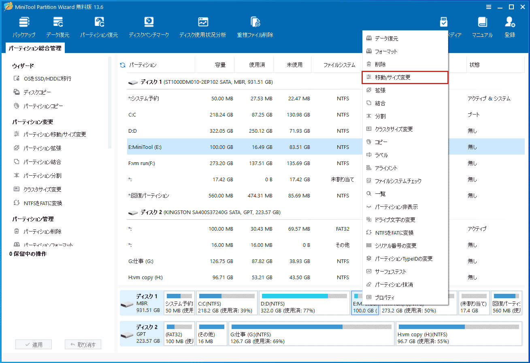Select 一覧 in the context menu
This screenshot has width=530, height=363.
[405, 194]
